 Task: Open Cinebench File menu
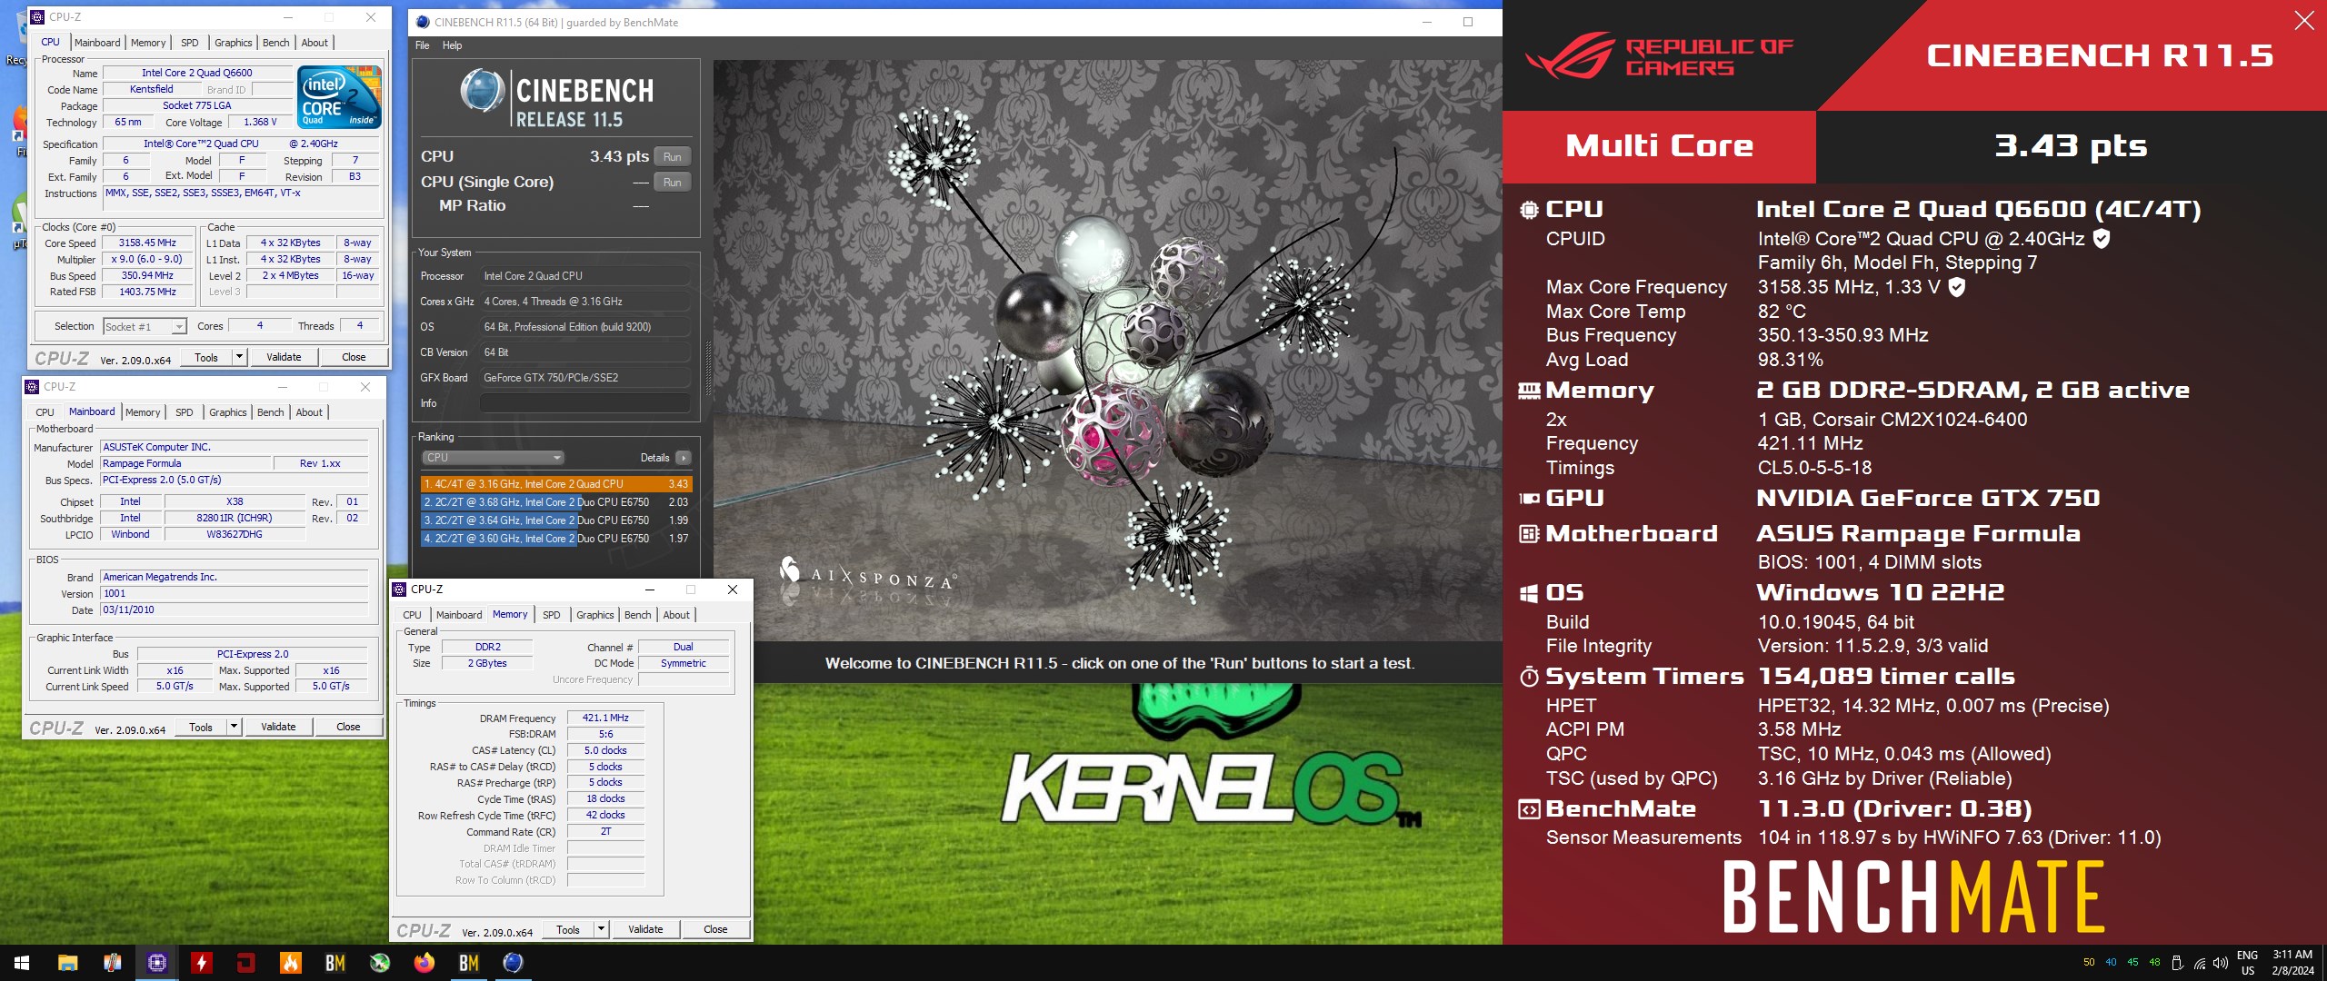(422, 45)
